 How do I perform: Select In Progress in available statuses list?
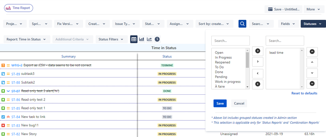223,57
